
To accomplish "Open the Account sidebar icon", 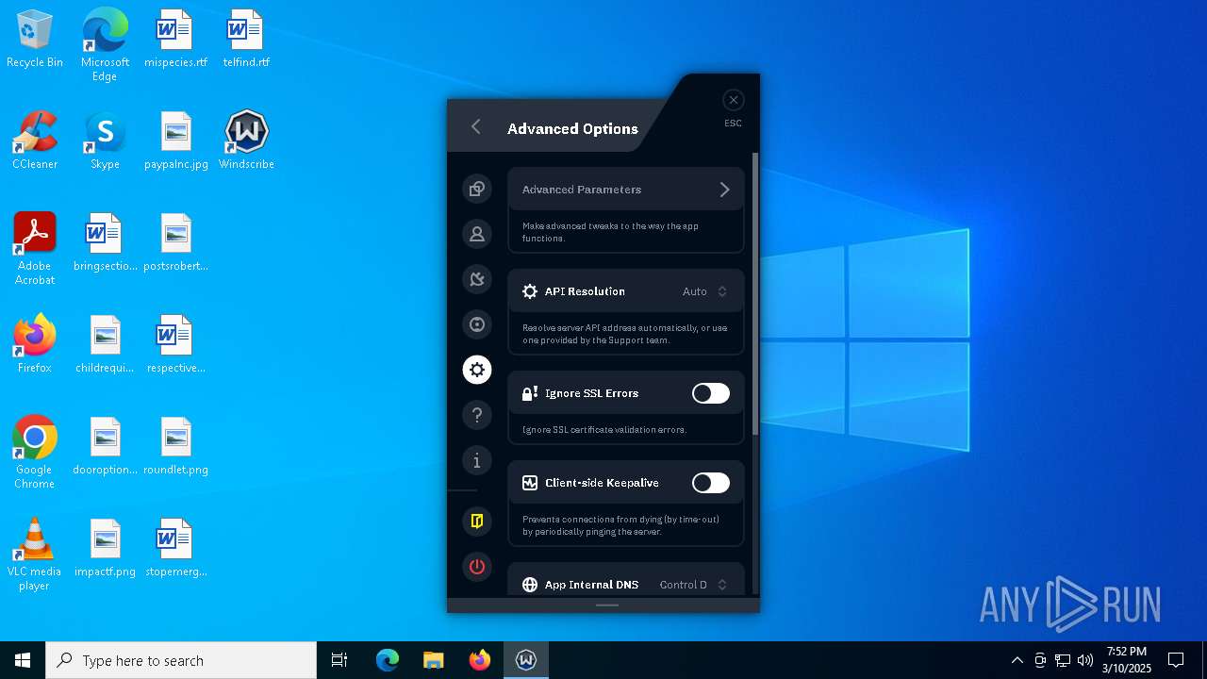I will click(x=477, y=234).
